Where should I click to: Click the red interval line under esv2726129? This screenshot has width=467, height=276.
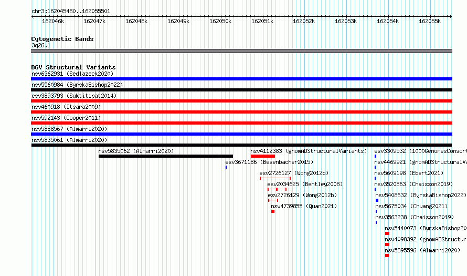(273, 200)
